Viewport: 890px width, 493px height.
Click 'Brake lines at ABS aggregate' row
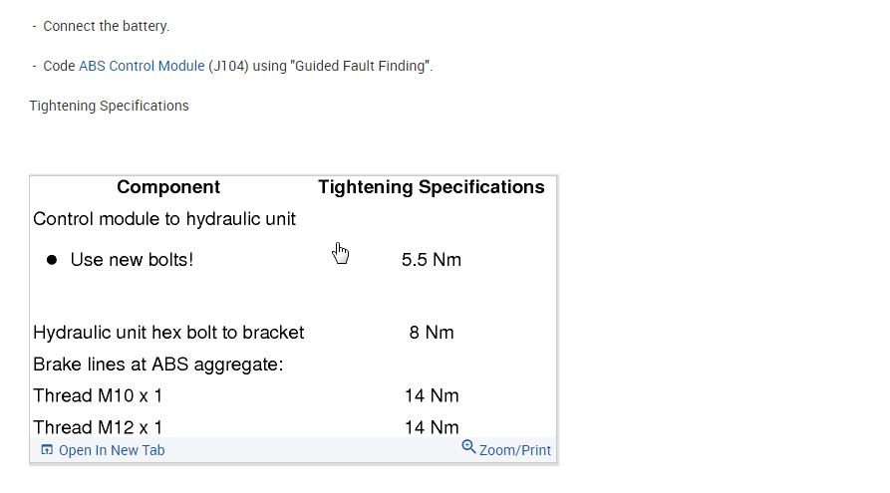(x=158, y=365)
